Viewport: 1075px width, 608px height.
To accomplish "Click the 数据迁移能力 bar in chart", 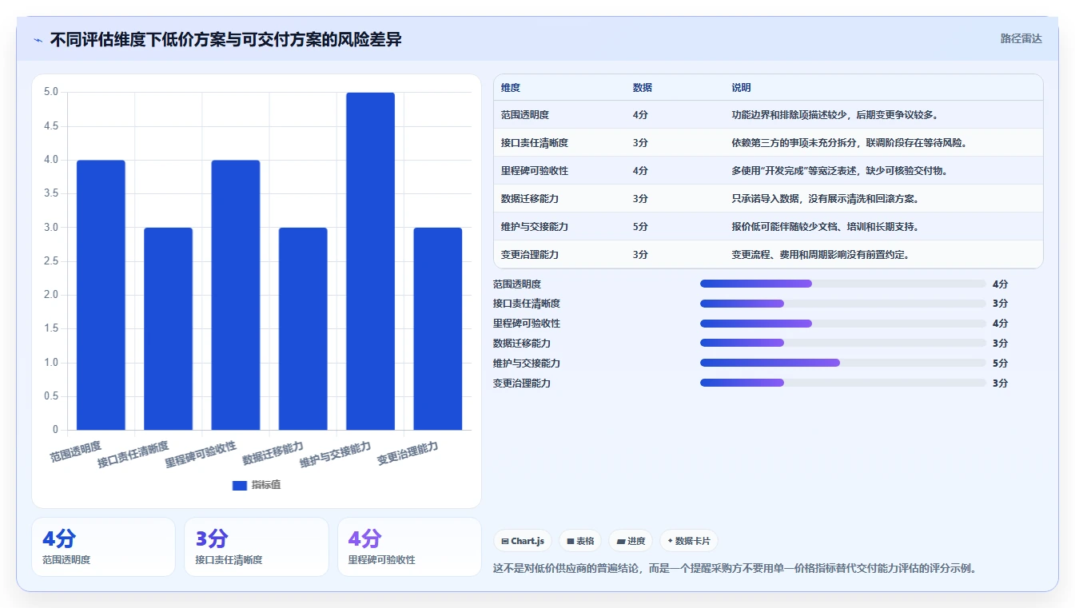I will (303, 328).
